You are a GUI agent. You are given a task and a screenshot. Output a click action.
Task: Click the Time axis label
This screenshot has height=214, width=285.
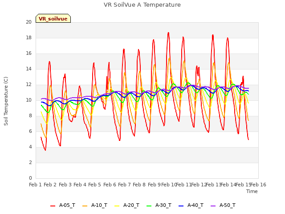pyautogui.click(x=252, y=191)
